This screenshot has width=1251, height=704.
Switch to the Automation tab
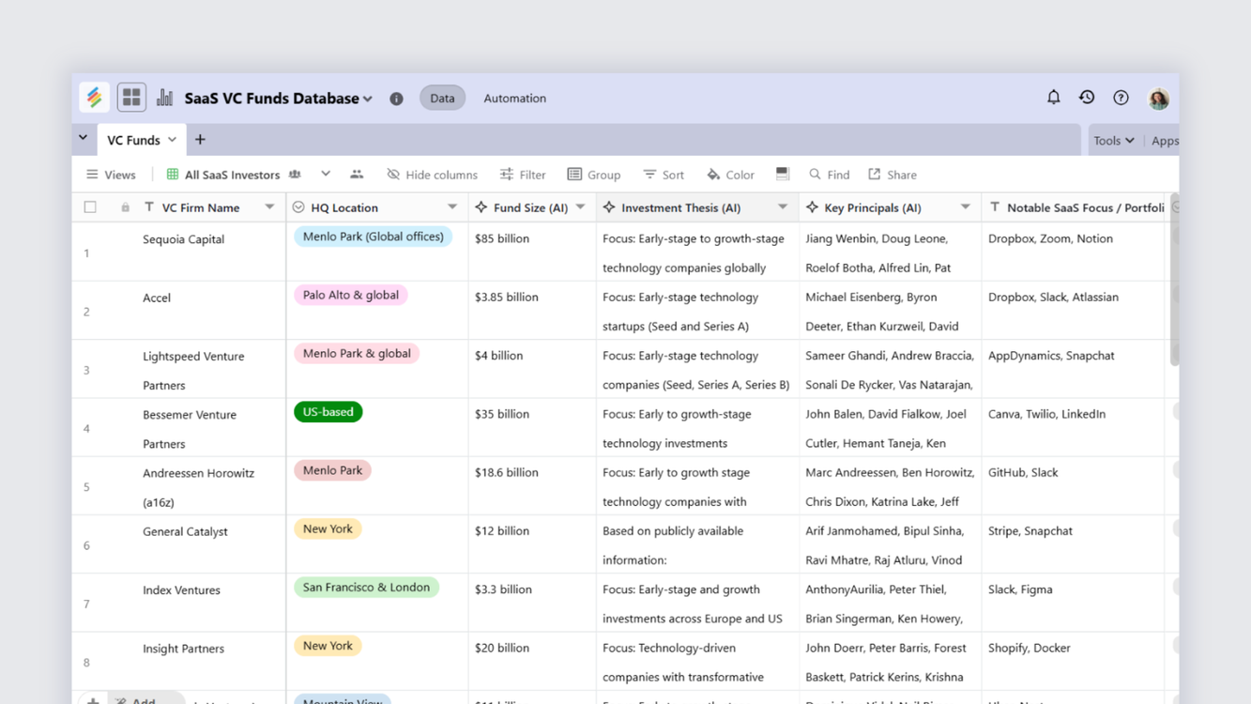tap(514, 97)
